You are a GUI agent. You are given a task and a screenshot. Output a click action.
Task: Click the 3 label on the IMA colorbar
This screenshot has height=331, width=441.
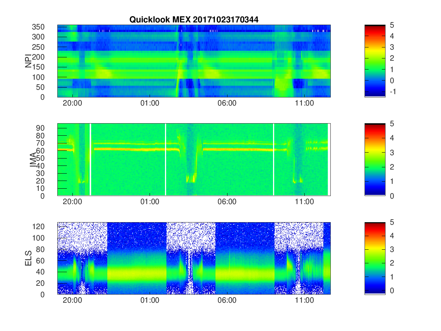point(392,152)
